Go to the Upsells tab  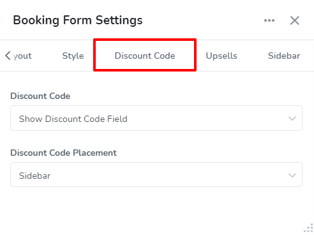click(x=221, y=56)
